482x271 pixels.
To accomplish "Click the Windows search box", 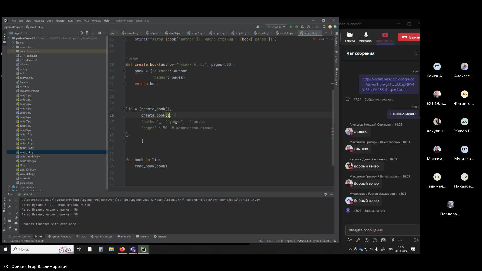I will [x=42, y=249].
